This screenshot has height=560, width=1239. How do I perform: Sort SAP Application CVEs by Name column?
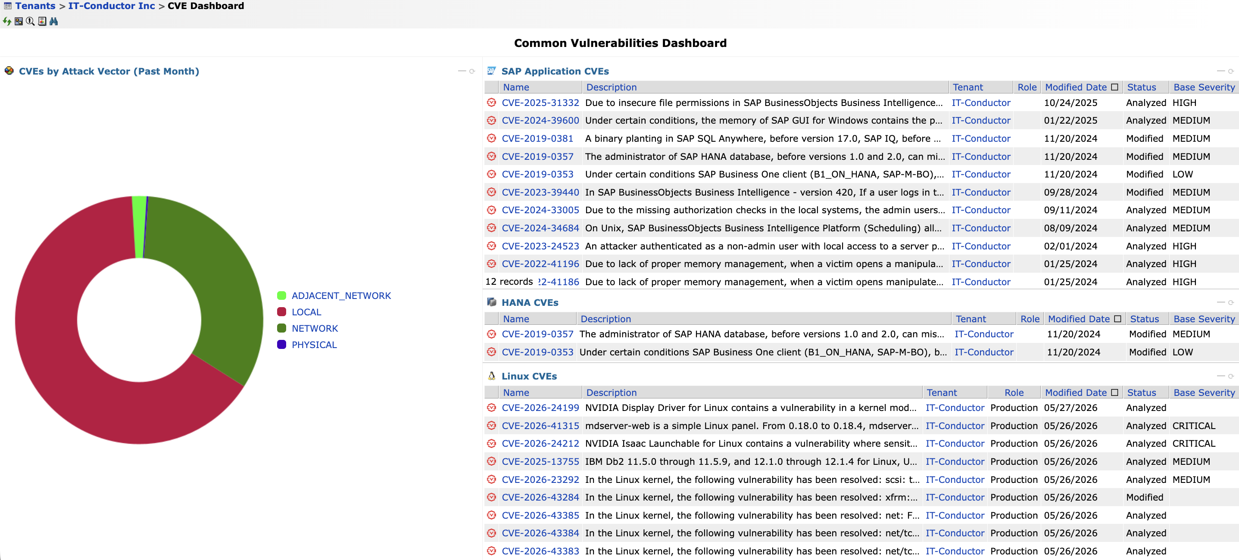(x=515, y=87)
